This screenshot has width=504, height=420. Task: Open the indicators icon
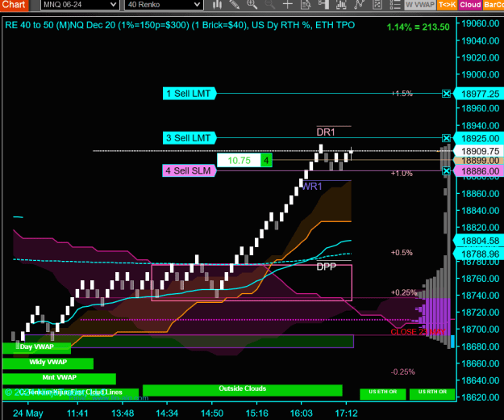[x=341, y=5]
